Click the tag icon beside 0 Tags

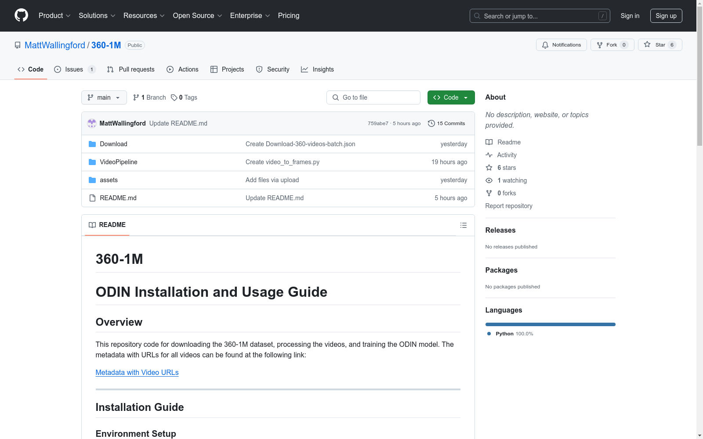click(174, 97)
